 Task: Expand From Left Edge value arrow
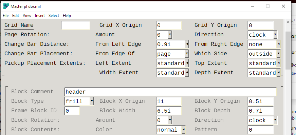pyautogui.click(x=187, y=44)
